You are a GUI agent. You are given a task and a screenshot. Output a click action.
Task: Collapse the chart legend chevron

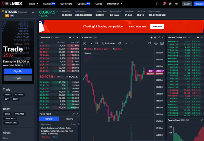point(87,61)
